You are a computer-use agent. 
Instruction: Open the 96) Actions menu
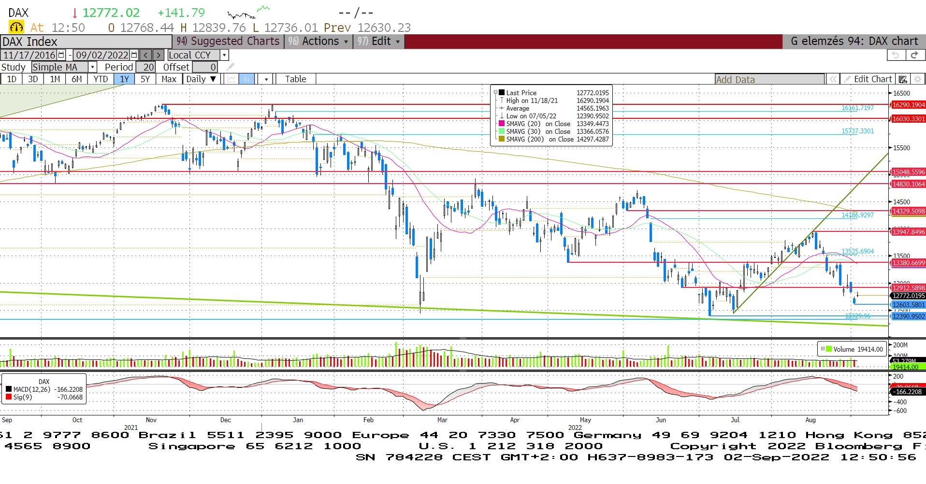point(318,42)
